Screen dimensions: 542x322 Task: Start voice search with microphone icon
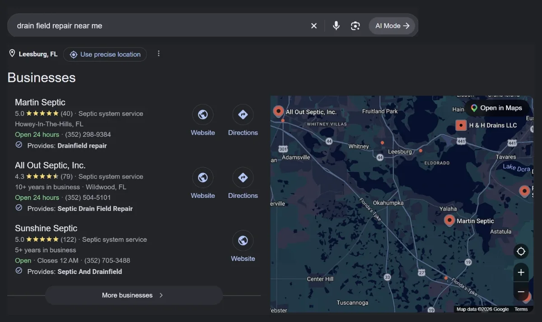pos(336,26)
